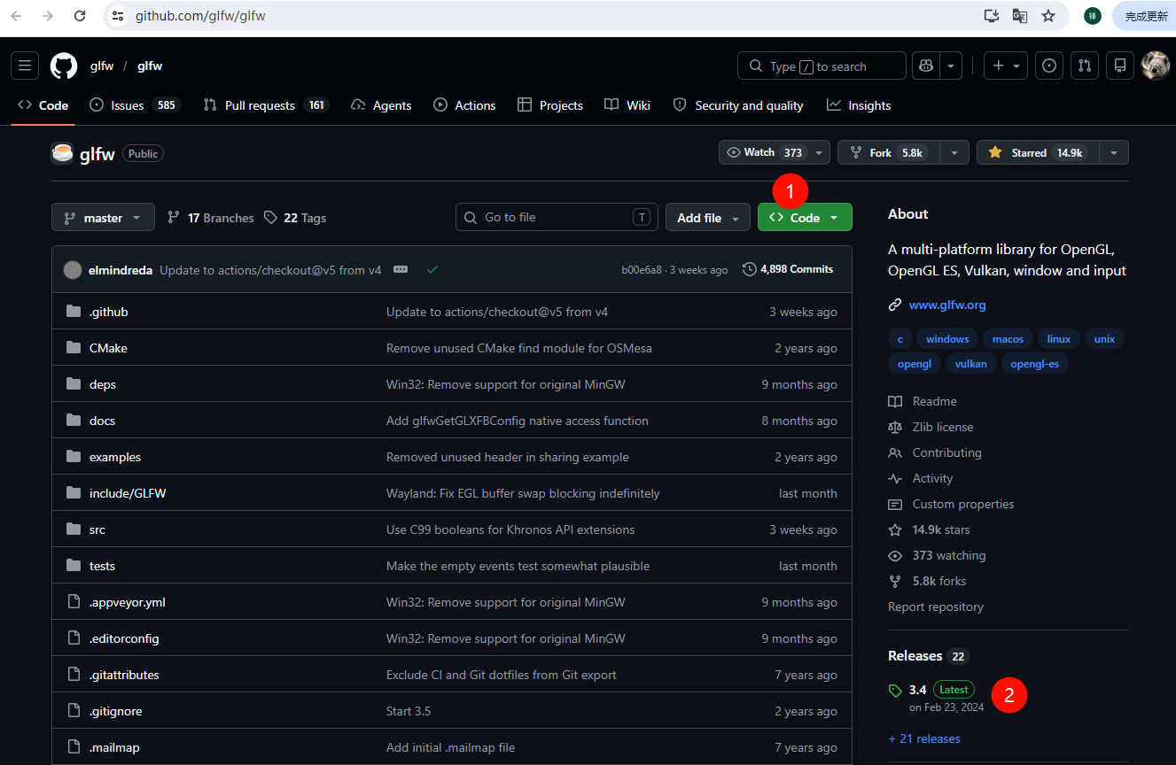Visit the www.glfw.org website link
The height and width of the screenshot is (765, 1176).
click(947, 305)
